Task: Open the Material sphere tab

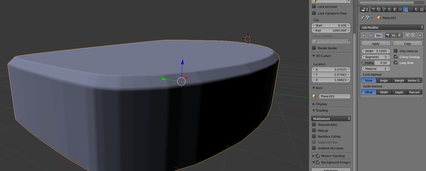Action: 416,9
